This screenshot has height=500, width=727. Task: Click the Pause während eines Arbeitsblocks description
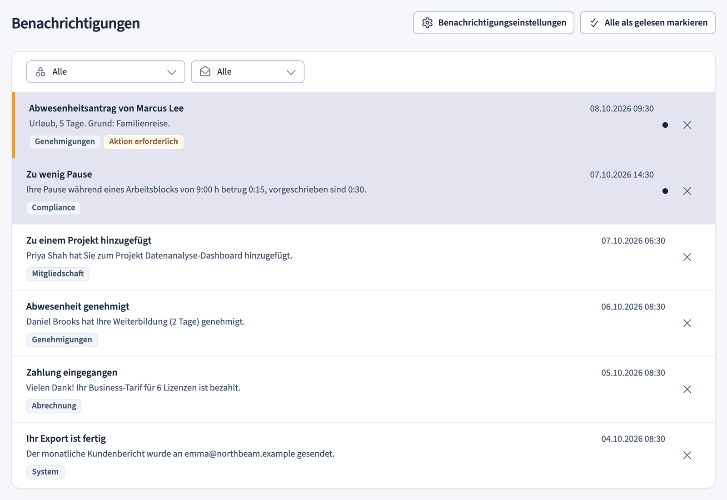click(196, 190)
